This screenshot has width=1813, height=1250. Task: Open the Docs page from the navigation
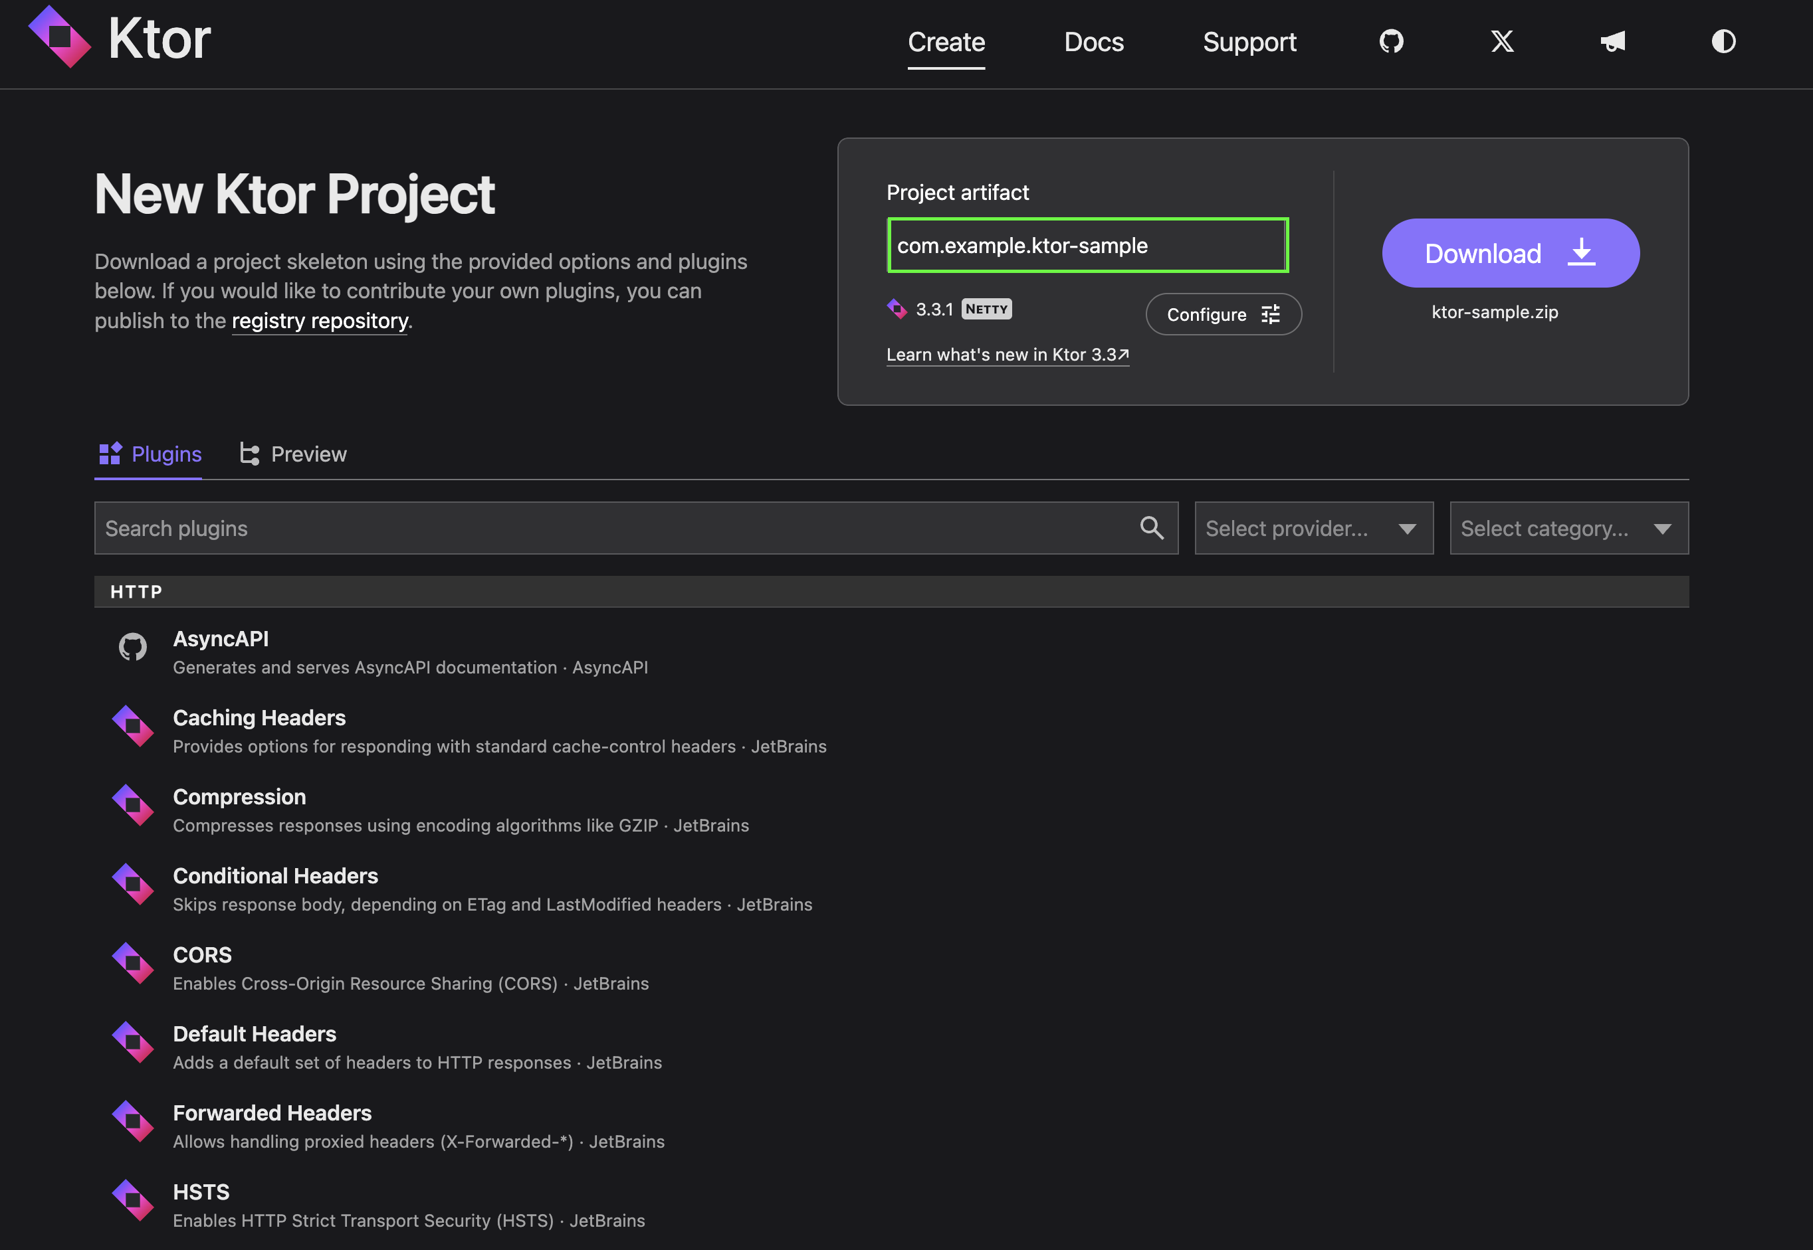[x=1094, y=43]
